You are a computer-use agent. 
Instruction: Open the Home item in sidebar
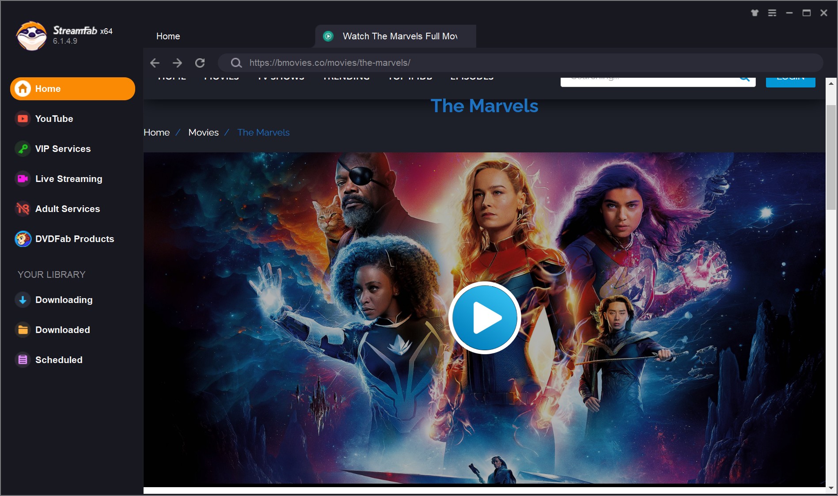(72, 89)
